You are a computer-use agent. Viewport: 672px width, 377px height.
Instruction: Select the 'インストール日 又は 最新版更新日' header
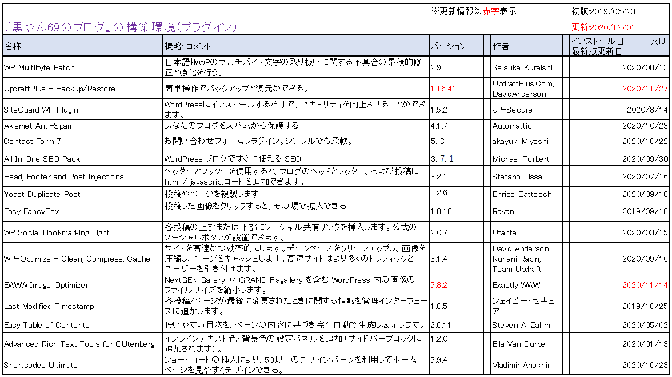coord(619,46)
